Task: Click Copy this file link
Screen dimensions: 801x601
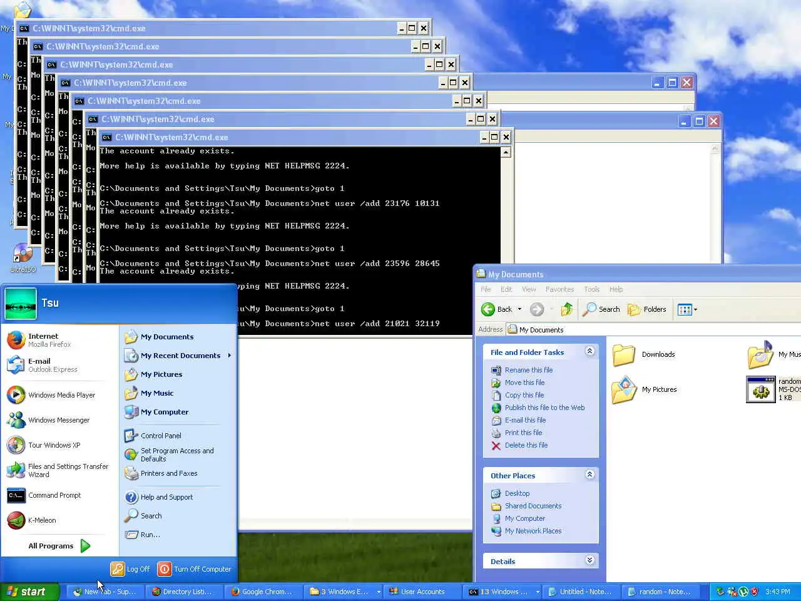Action: point(524,395)
